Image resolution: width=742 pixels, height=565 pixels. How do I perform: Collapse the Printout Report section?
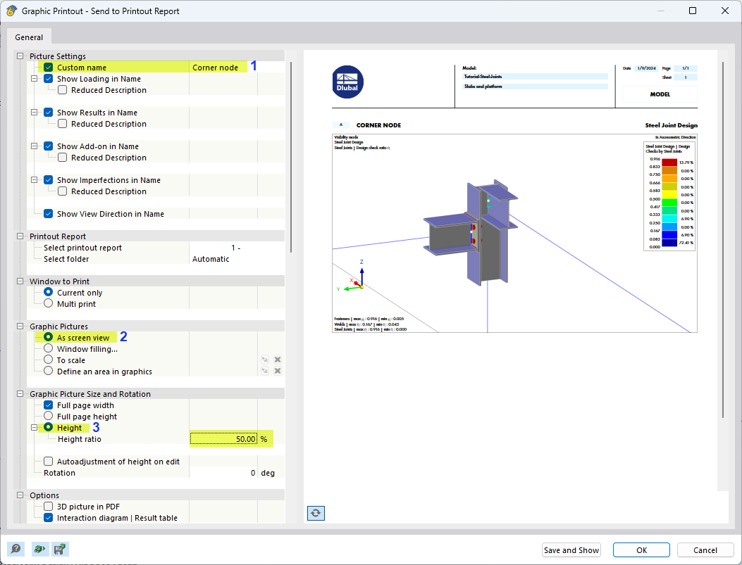[20, 236]
